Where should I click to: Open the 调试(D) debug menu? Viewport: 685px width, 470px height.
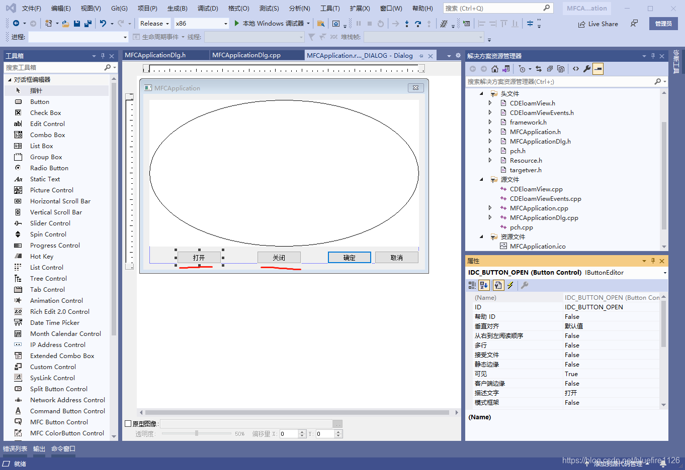208,8
